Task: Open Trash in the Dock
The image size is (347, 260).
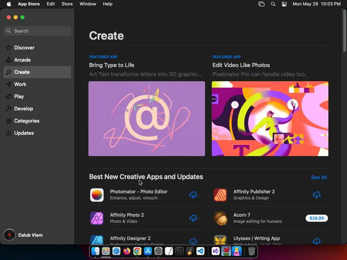Action: coord(251,251)
